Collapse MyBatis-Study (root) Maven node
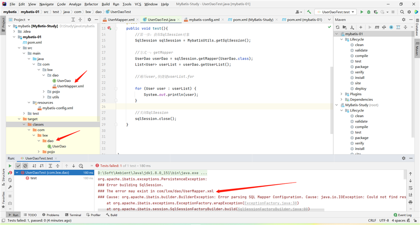The width and height of the screenshot is (420, 225). coord(337,105)
